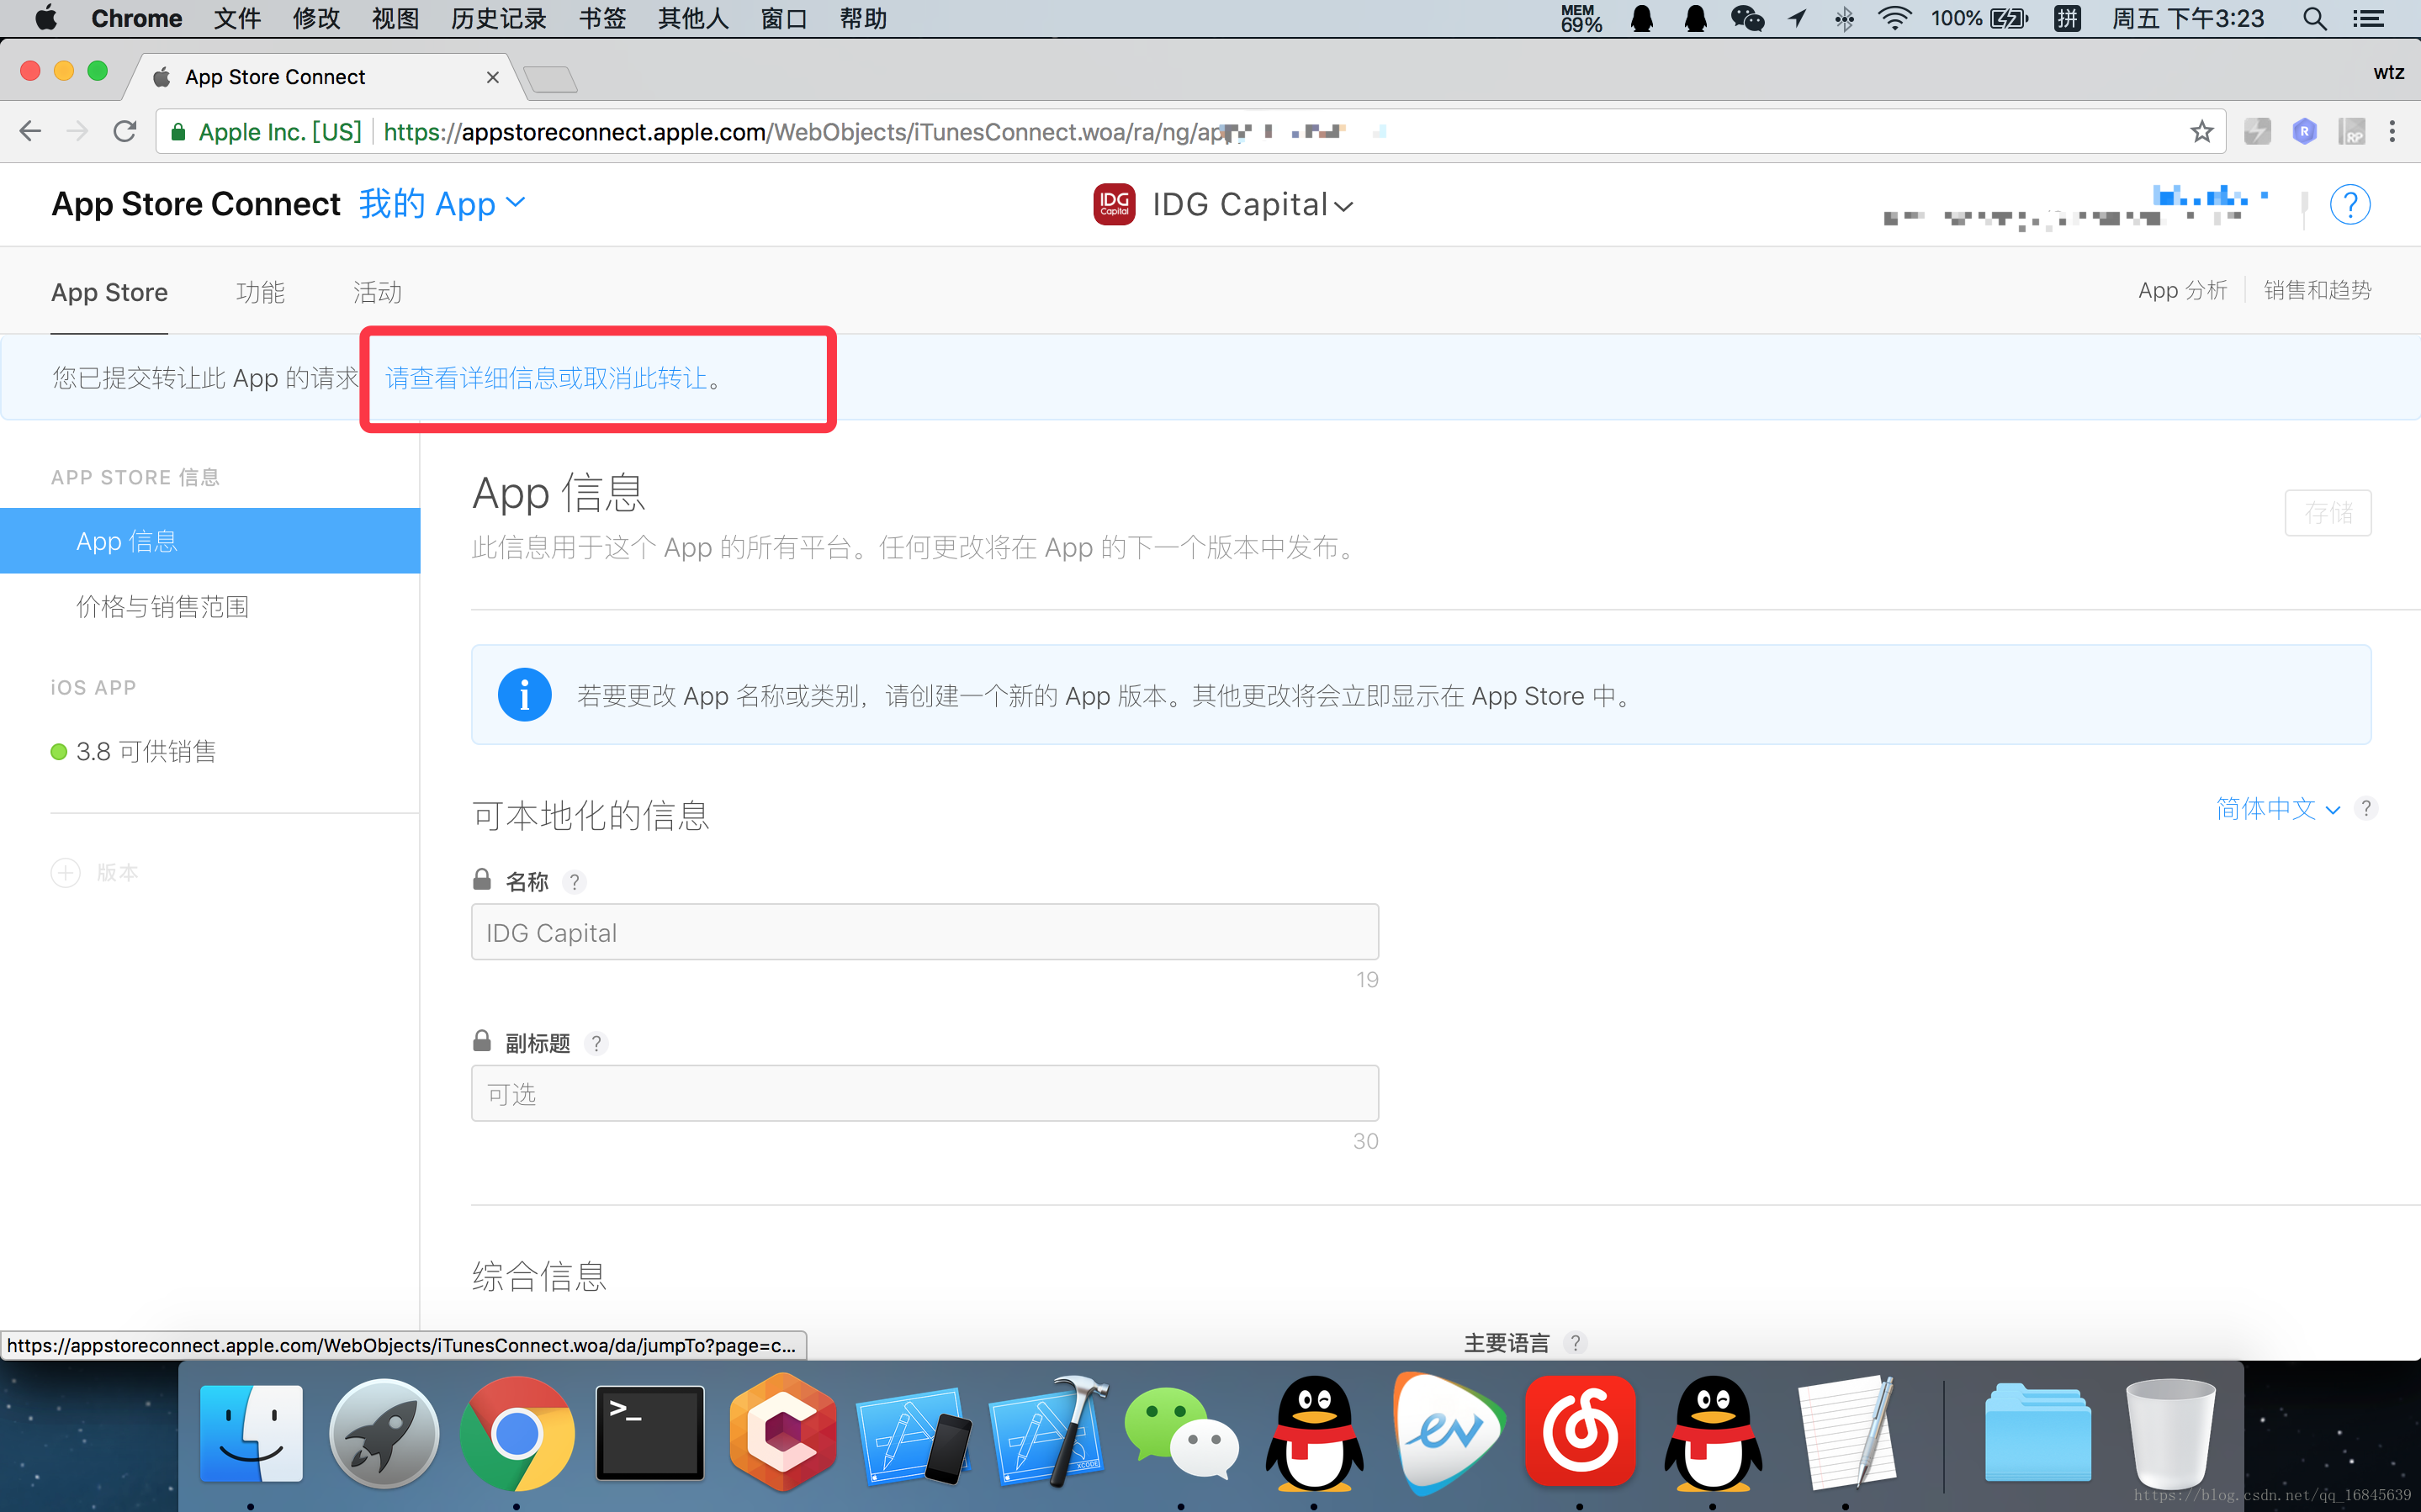The image size is (2421, 1512).
Task: Expand 我的 App dropdown menu
Action: click(444, 204)
